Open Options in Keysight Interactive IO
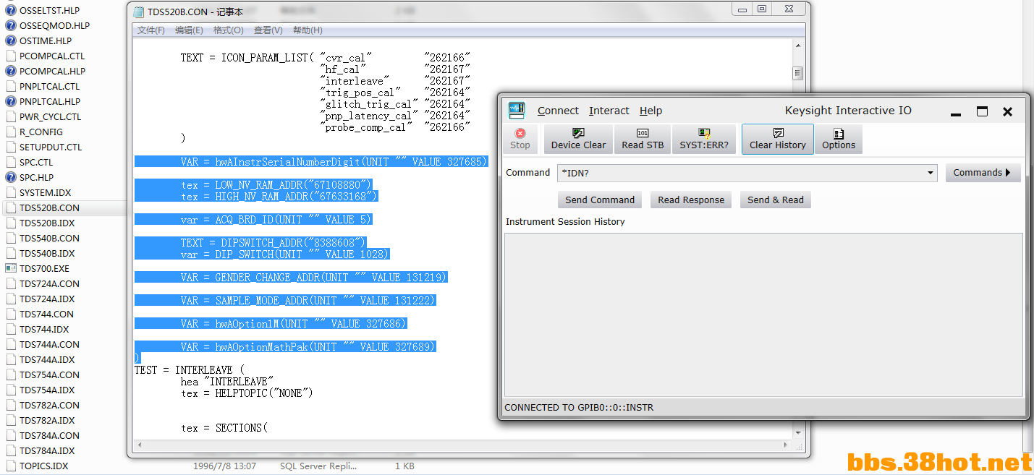1034x475 pixels. click(x=839, y=139)
